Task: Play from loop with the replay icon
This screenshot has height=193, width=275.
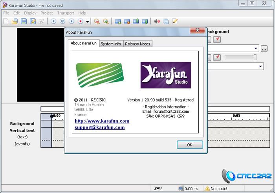Action: coord(62,21)
